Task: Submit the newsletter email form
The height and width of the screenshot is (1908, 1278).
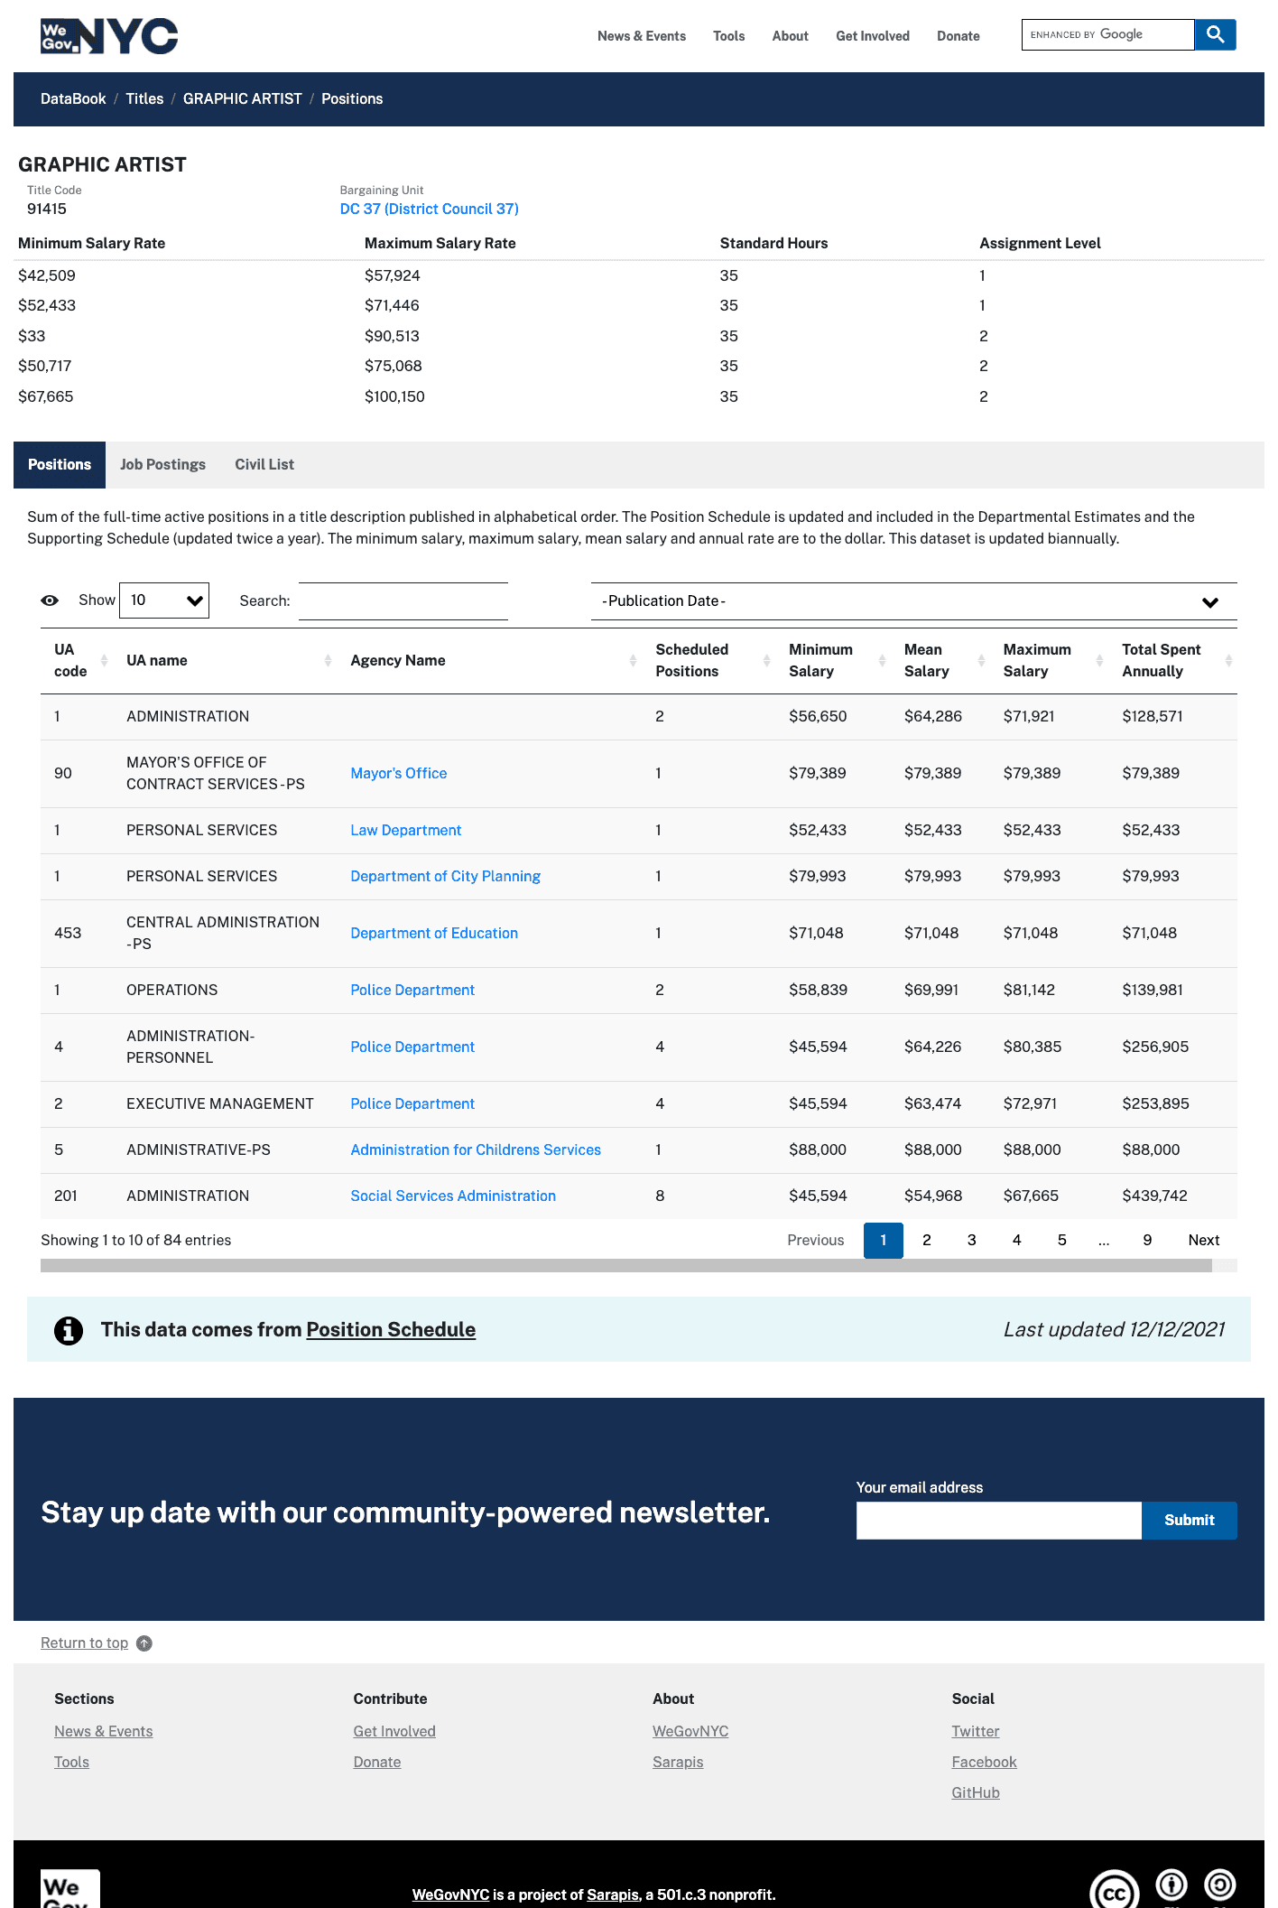Action: (1189, 1521)
